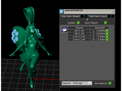This screenshot has width=122, height=91.
Task: Click green arrow on 2.44 X 2.44 row
Action: [x=107, y=40]
